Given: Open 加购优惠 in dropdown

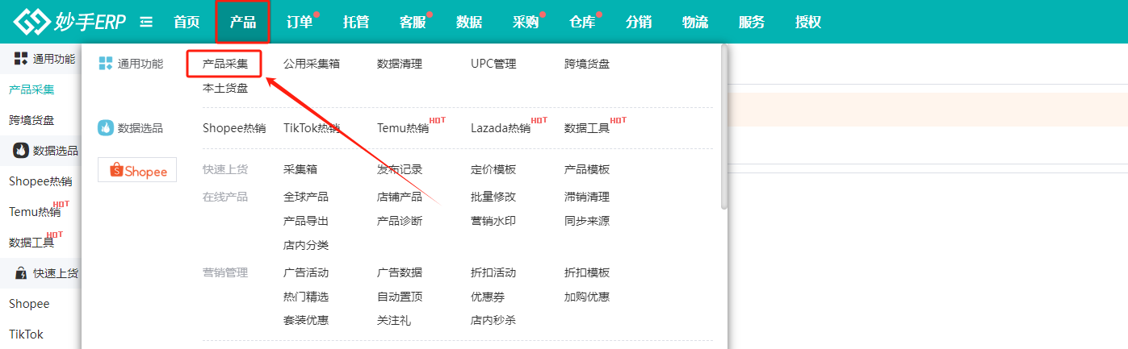Looking at the screenshot, I should tap(587, 297).
